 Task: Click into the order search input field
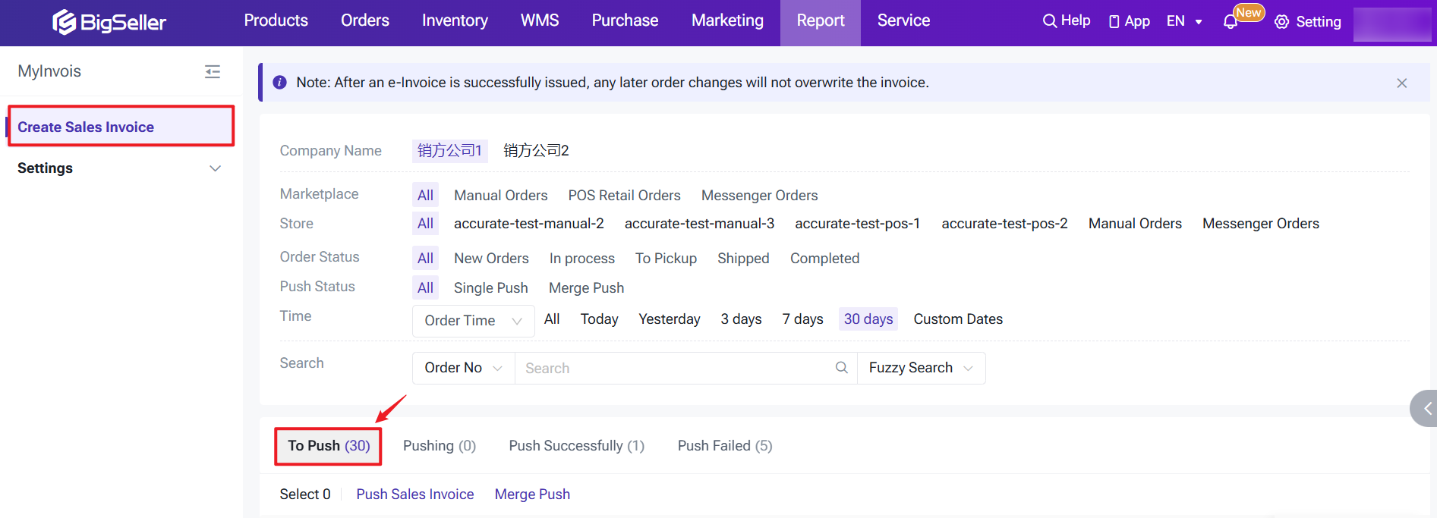676,368
